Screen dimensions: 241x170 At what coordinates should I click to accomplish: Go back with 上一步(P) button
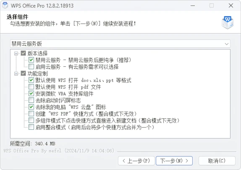click(x=136, y=161)
